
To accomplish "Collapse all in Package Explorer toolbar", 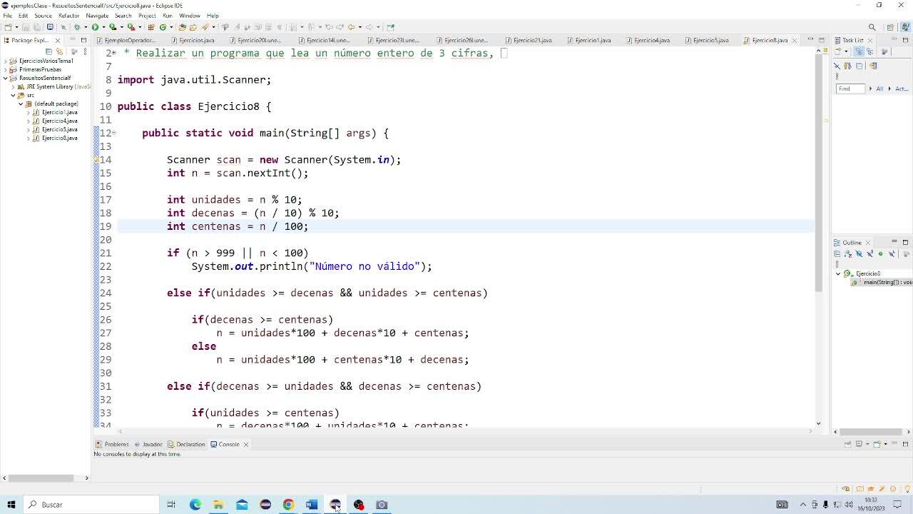I will click(49, 51).
